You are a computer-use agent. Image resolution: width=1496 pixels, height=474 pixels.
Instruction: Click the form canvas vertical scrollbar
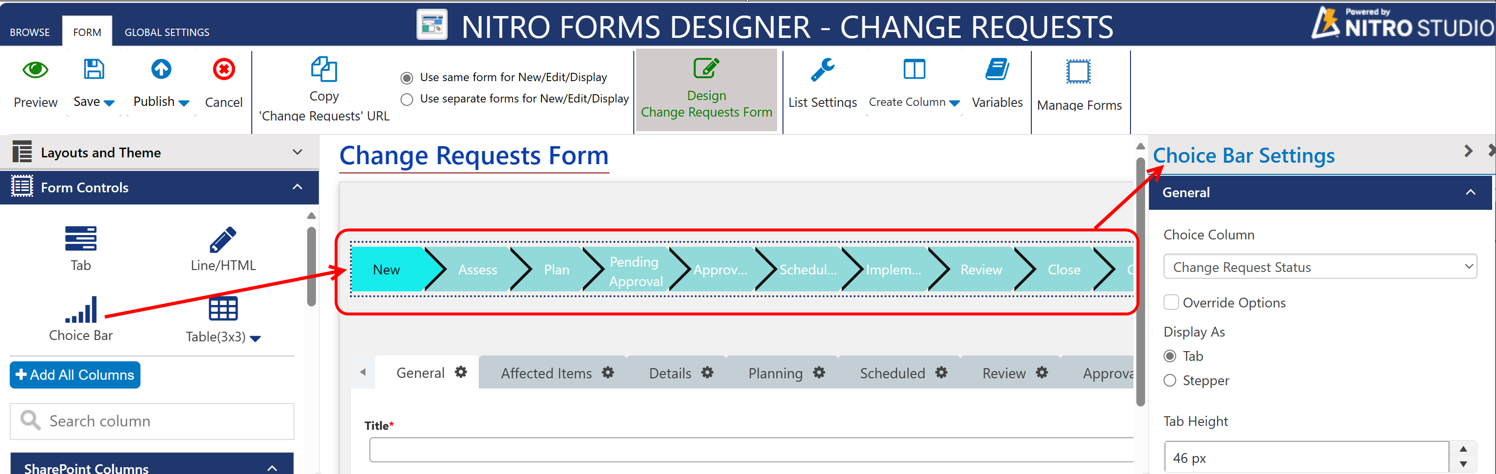coord(1140,282)
